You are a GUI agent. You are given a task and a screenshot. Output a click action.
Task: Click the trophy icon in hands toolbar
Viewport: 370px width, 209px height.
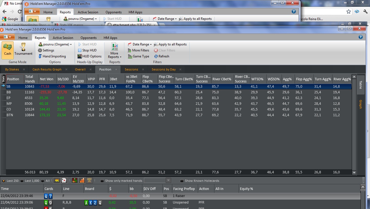tap(89, 180)
